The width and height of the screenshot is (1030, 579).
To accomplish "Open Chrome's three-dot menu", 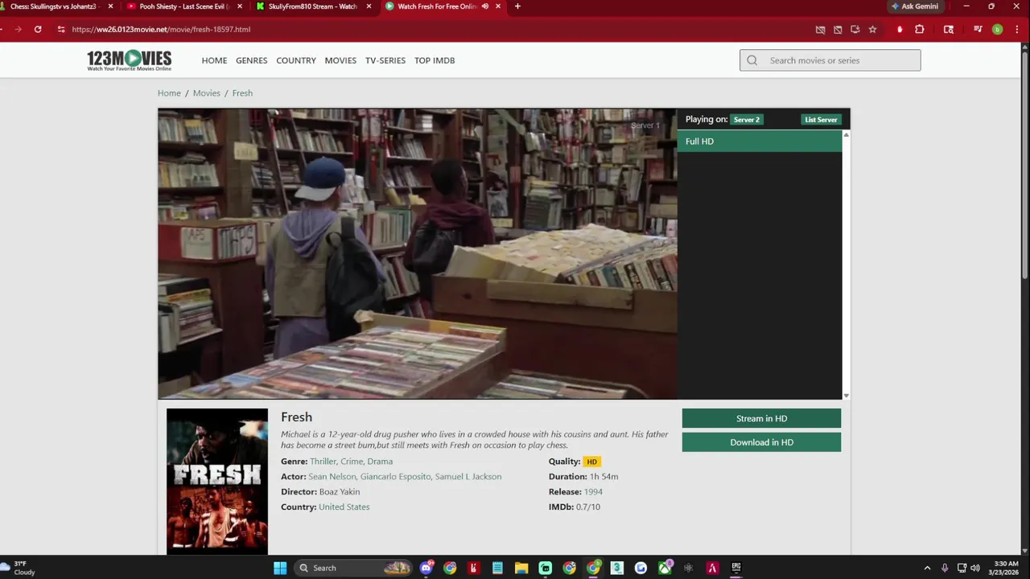I will pyautogui.click(x=1017, y=29).
